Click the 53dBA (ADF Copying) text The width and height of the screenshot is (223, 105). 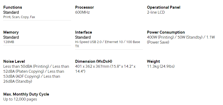tap(21, 76)
